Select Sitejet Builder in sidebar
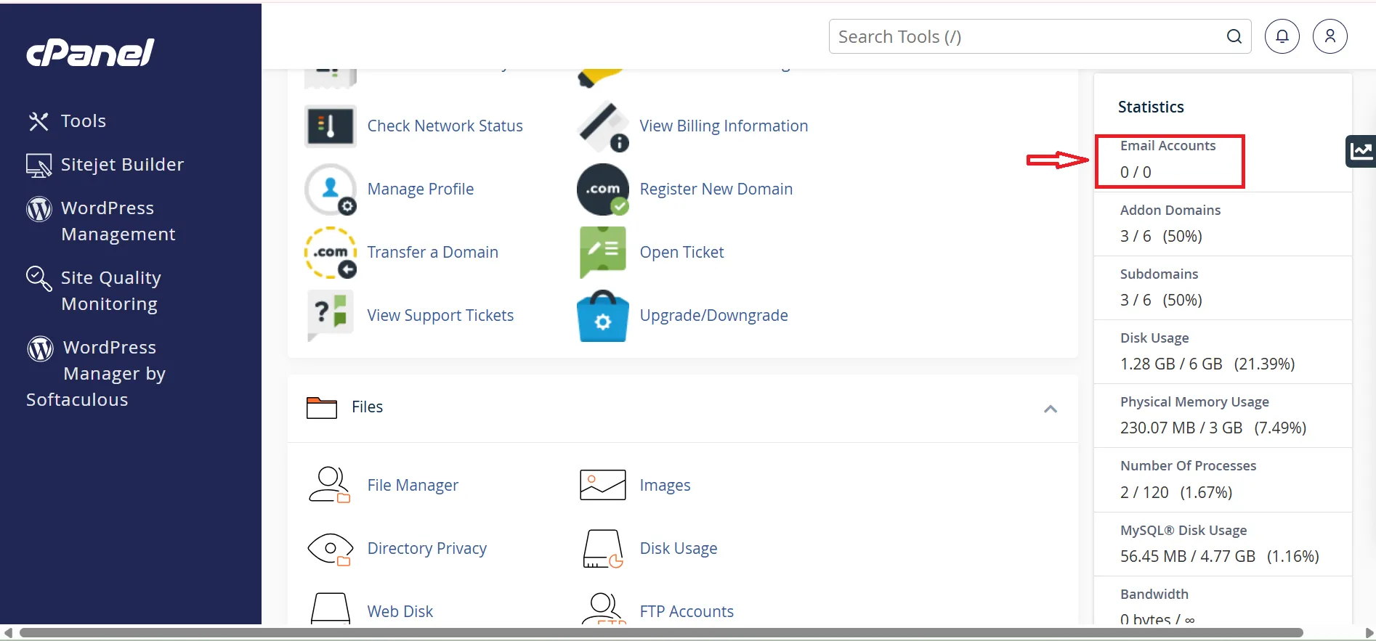Image resolution: width=1376 pixels, height=641 pixels. coord(121,165)
